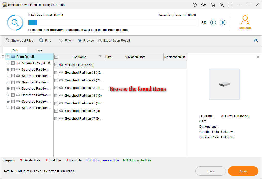
Task: Check the Searched Partition #4 (10) checkbox
Action: (x=56, y=96)
